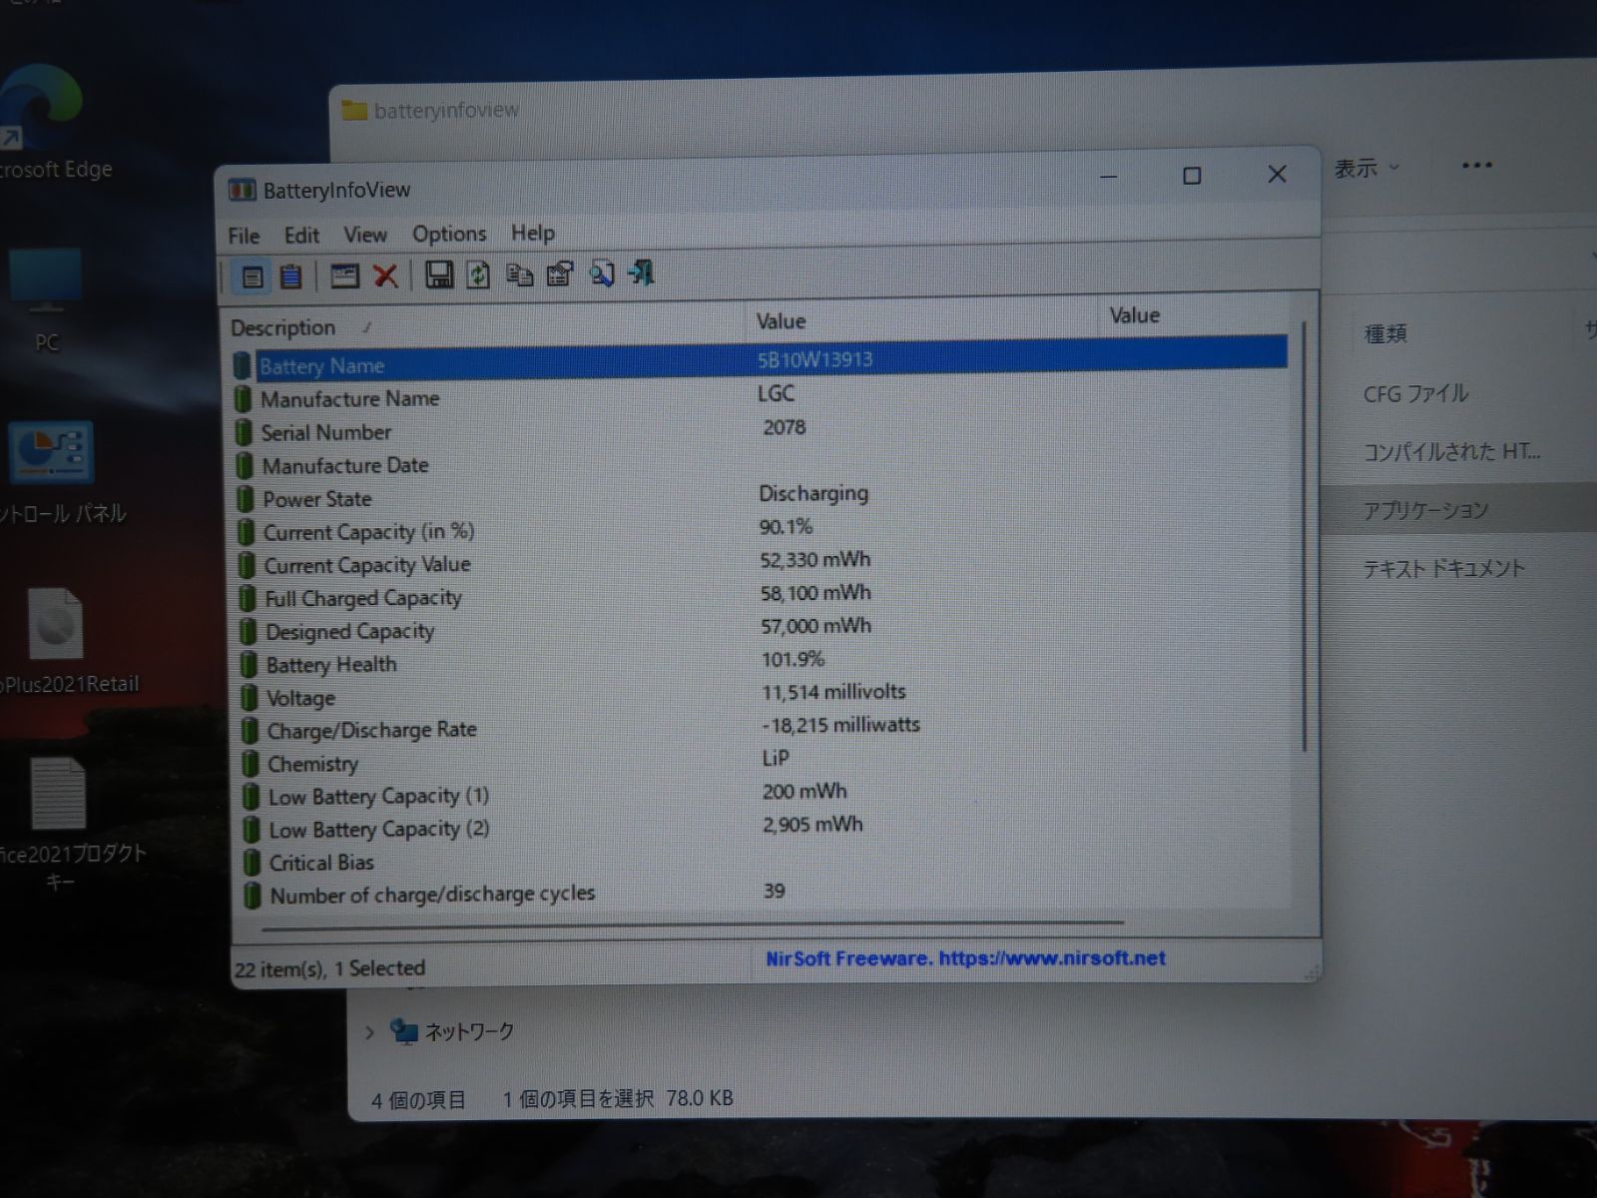Open the Edit menu
The height and width of the screenshot is (1198, 1597).
point(301,235)
